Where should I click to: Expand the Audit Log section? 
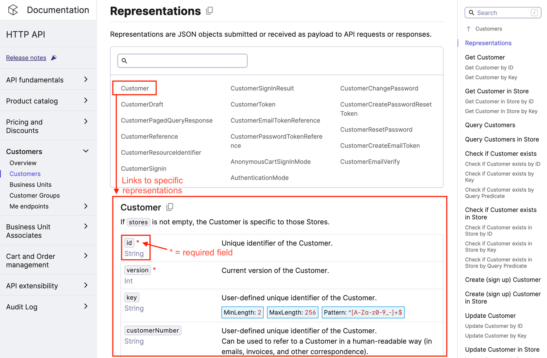(x=86, y=306)
